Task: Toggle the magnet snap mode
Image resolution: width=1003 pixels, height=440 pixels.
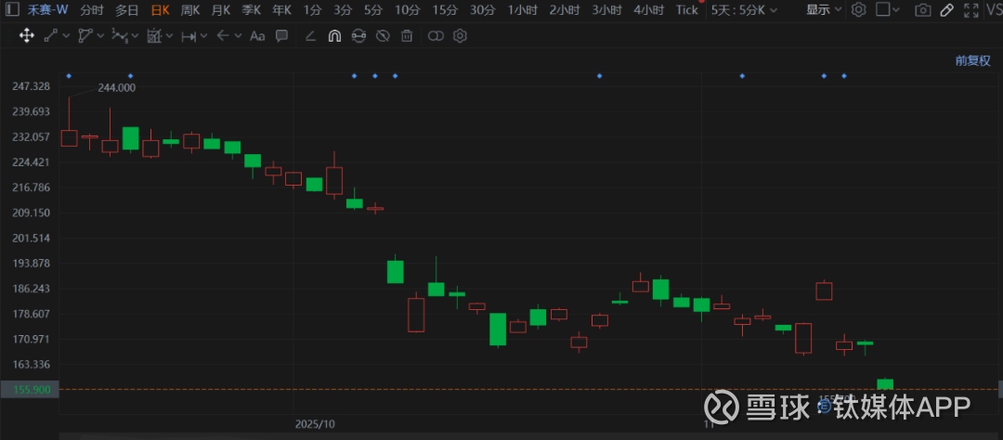Action: [x=334, y=36]
